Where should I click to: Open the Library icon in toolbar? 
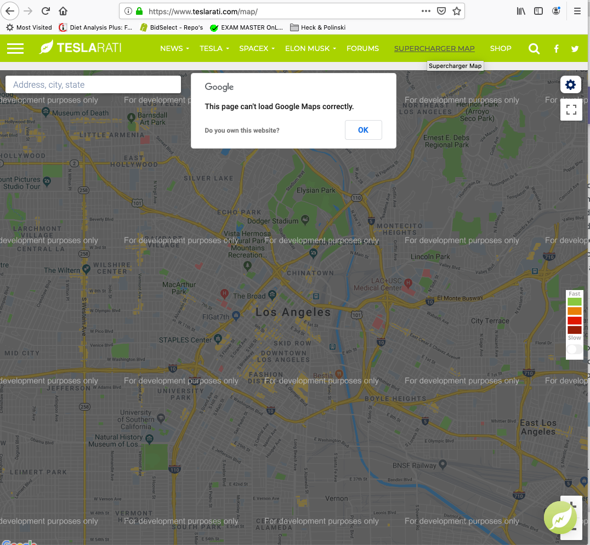click(x=521, y=12)
